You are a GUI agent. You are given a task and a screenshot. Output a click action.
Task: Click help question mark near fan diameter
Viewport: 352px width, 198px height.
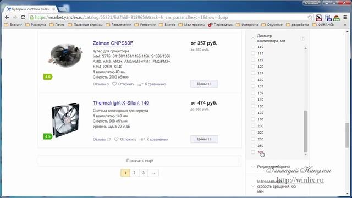pyautogui.click(x=302, y=38)
